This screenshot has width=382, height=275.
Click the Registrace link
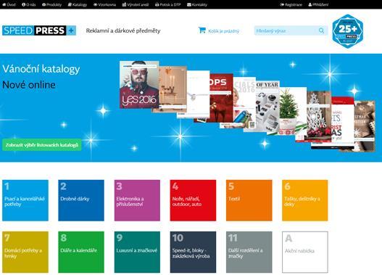[x=291, y=4]
